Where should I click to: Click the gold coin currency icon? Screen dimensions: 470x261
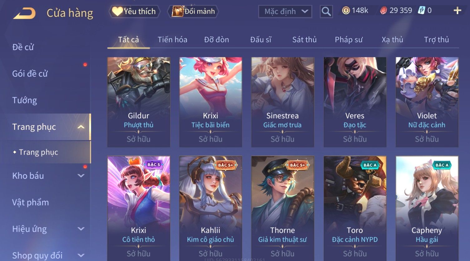pos(346,11)
